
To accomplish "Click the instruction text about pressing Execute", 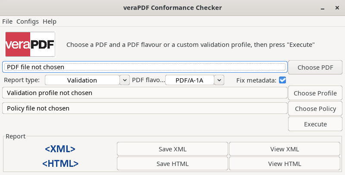I will [x=191, y=45].
